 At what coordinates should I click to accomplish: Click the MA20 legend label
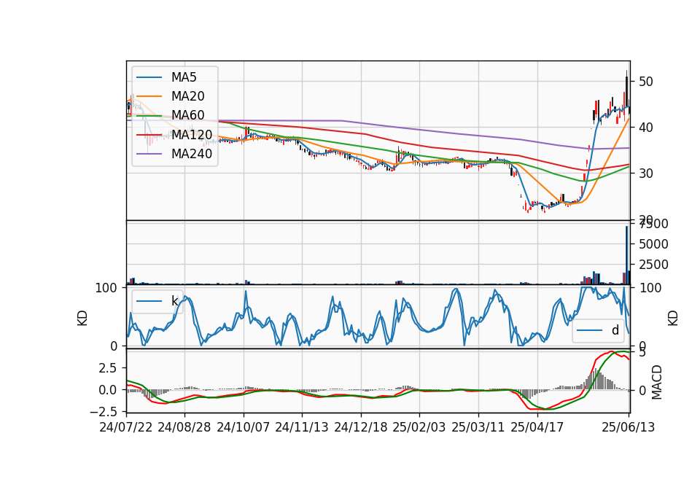click(x=187, y=96)
